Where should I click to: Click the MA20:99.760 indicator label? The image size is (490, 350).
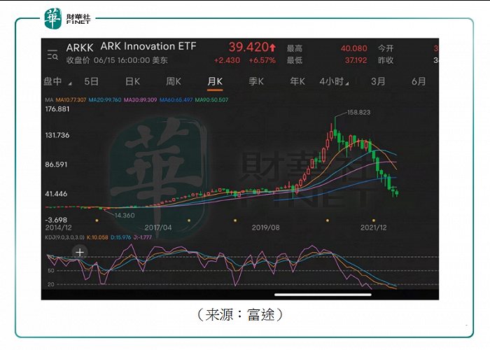tap(105, 100)
